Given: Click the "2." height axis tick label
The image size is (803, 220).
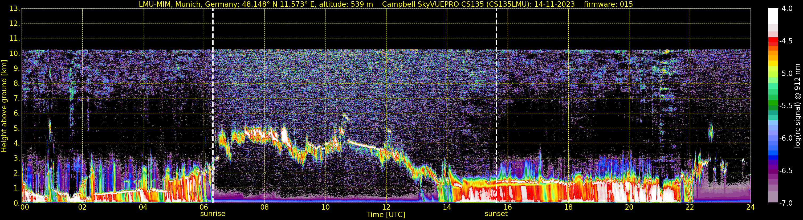Looking at the screenshot, I should tap(17, 173).
